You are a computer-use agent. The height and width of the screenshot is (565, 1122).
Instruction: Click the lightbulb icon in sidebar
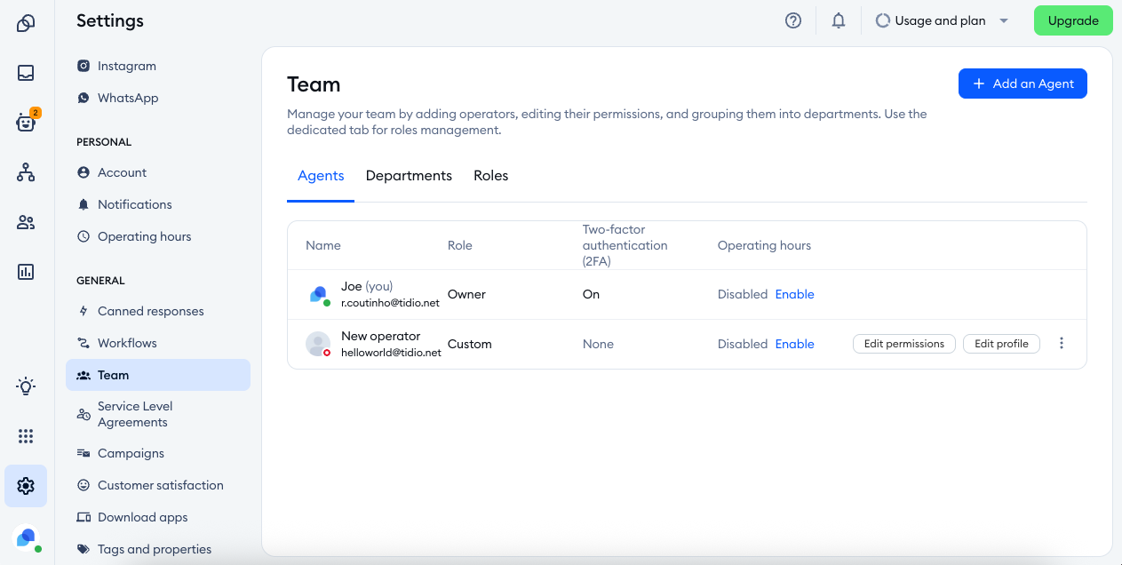click(26, 386)
